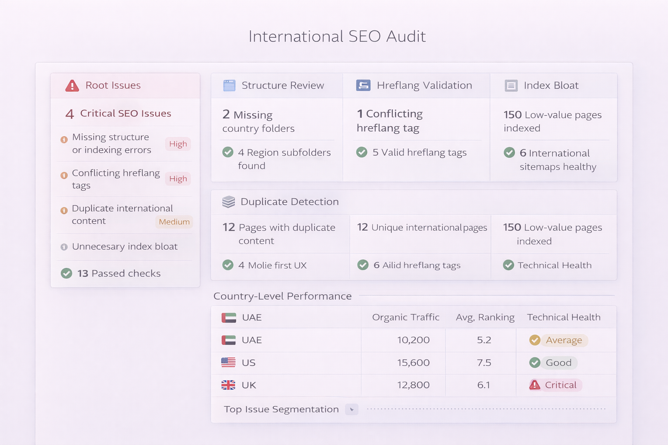Open the Country-Level Performance section

click(282, 296)
